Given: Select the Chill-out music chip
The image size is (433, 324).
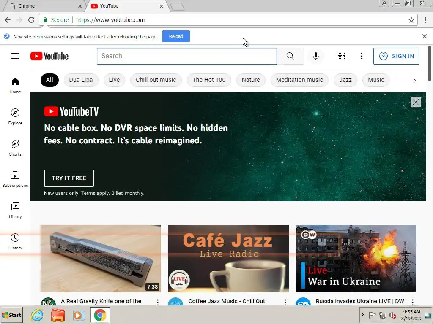Looking at the screenshot, I should click(x=156, y=80).
